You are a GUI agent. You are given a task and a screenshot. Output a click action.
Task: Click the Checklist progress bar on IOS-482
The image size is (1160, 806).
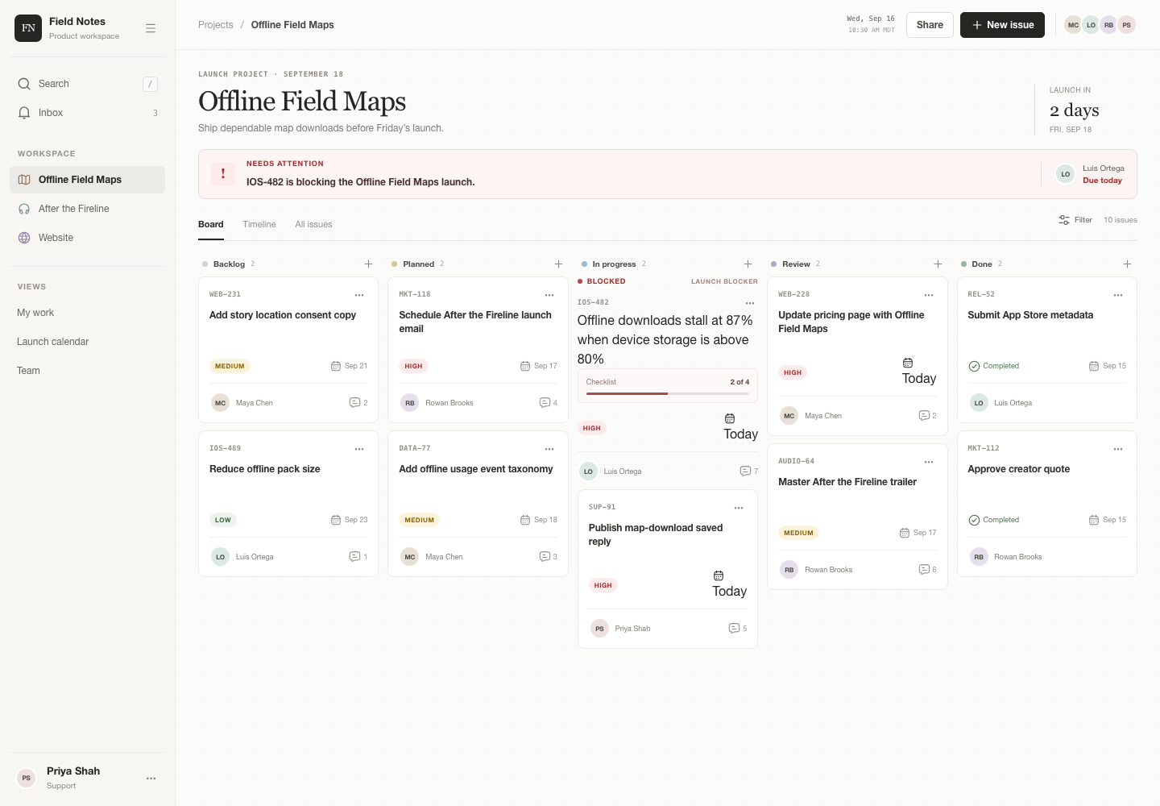click(x=668, y=393)
